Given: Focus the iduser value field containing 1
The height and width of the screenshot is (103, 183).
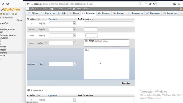Looking at the screenshot, I should coord(91,29).
